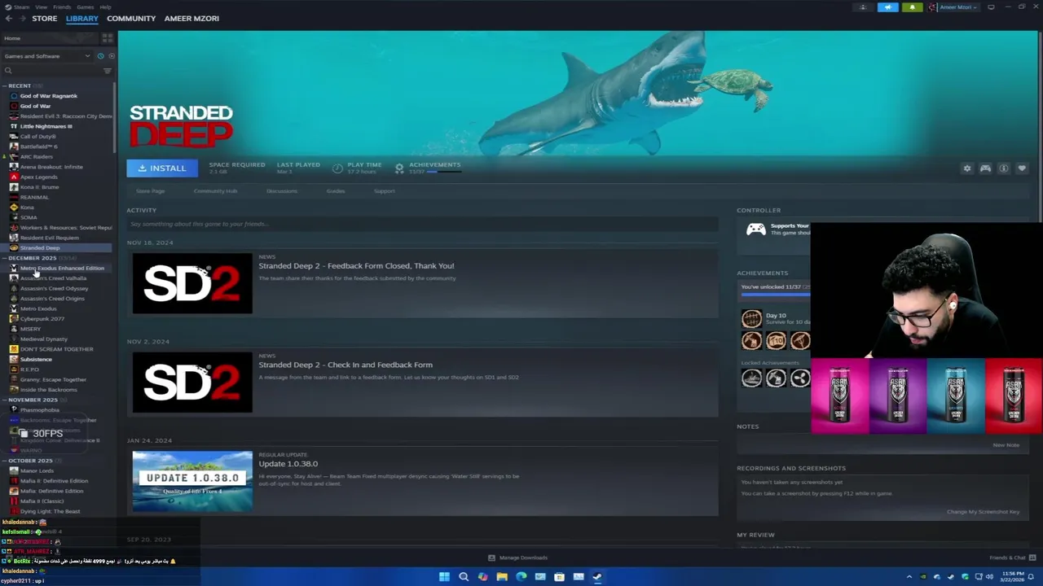Screen dimensions: 1043x586
Task: Open announcements megaphone icon
Action: 887,7
